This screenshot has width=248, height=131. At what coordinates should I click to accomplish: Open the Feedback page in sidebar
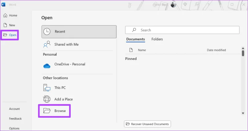pyautogui.click(x=15, y=119)
